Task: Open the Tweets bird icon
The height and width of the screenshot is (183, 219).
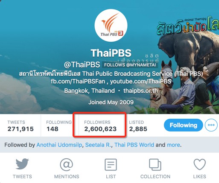Action: (x=22, y=164)
